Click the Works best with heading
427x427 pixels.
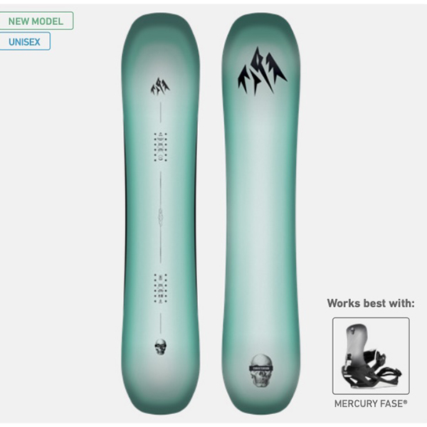(371, 303)
